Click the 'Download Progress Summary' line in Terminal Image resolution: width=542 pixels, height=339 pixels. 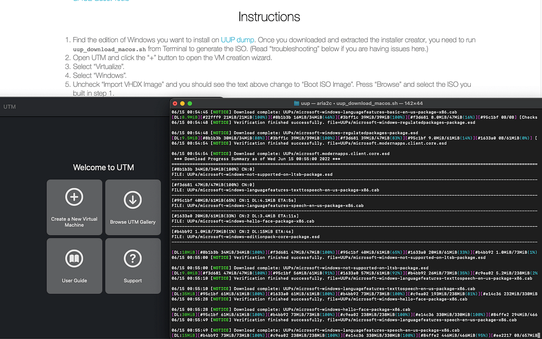point(257,159)
